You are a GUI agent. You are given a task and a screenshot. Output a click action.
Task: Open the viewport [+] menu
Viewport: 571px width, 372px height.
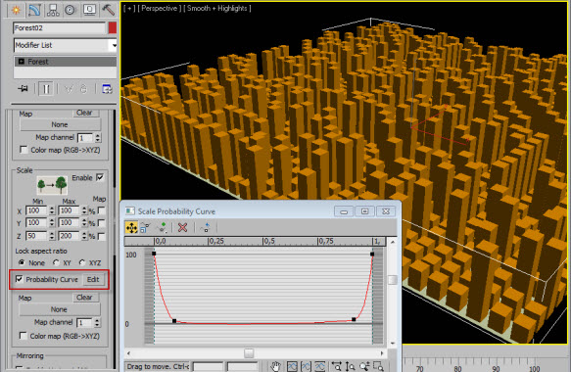(x=129, y=8)
